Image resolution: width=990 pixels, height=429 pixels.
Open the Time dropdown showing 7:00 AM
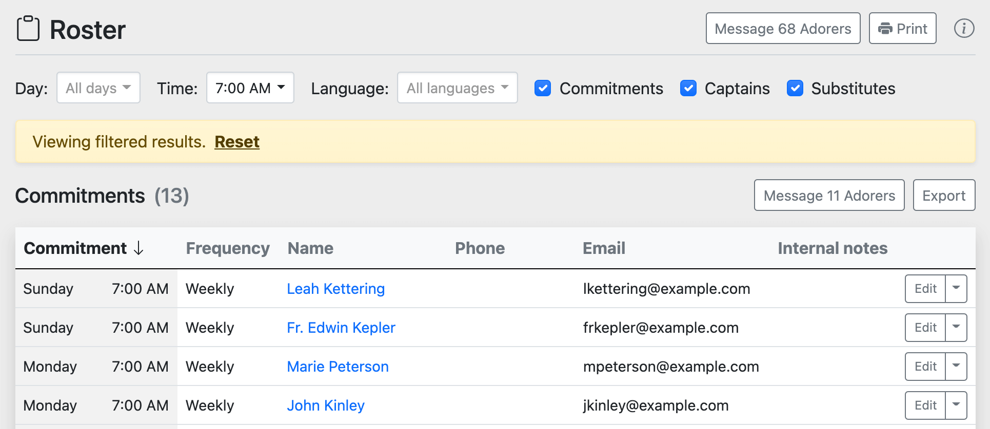pyautogui.click(x=250, y=88)
